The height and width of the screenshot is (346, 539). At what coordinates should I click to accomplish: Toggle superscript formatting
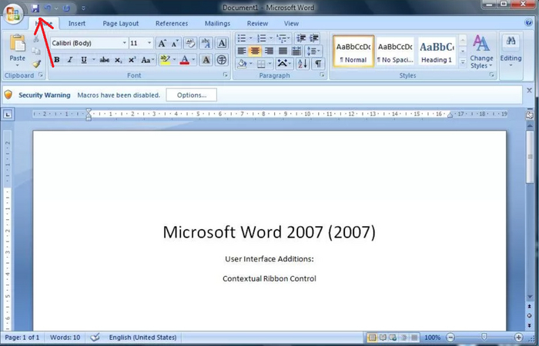click(132, 60)
